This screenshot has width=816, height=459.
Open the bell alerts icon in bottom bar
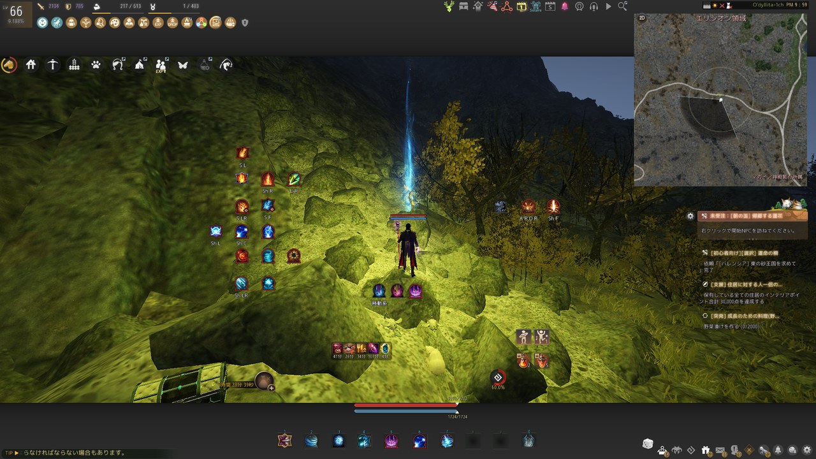click(778, 450)
